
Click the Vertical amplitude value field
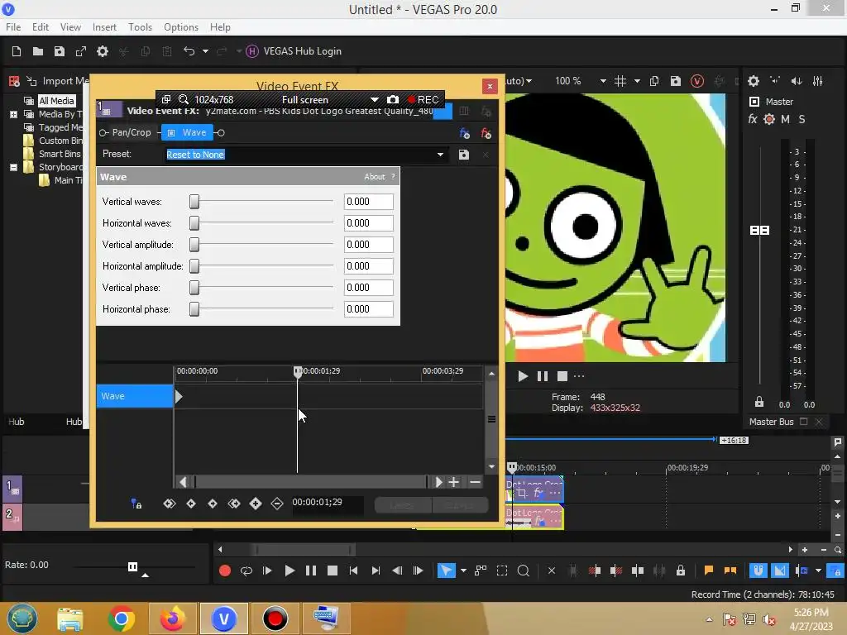click(368, 245)
